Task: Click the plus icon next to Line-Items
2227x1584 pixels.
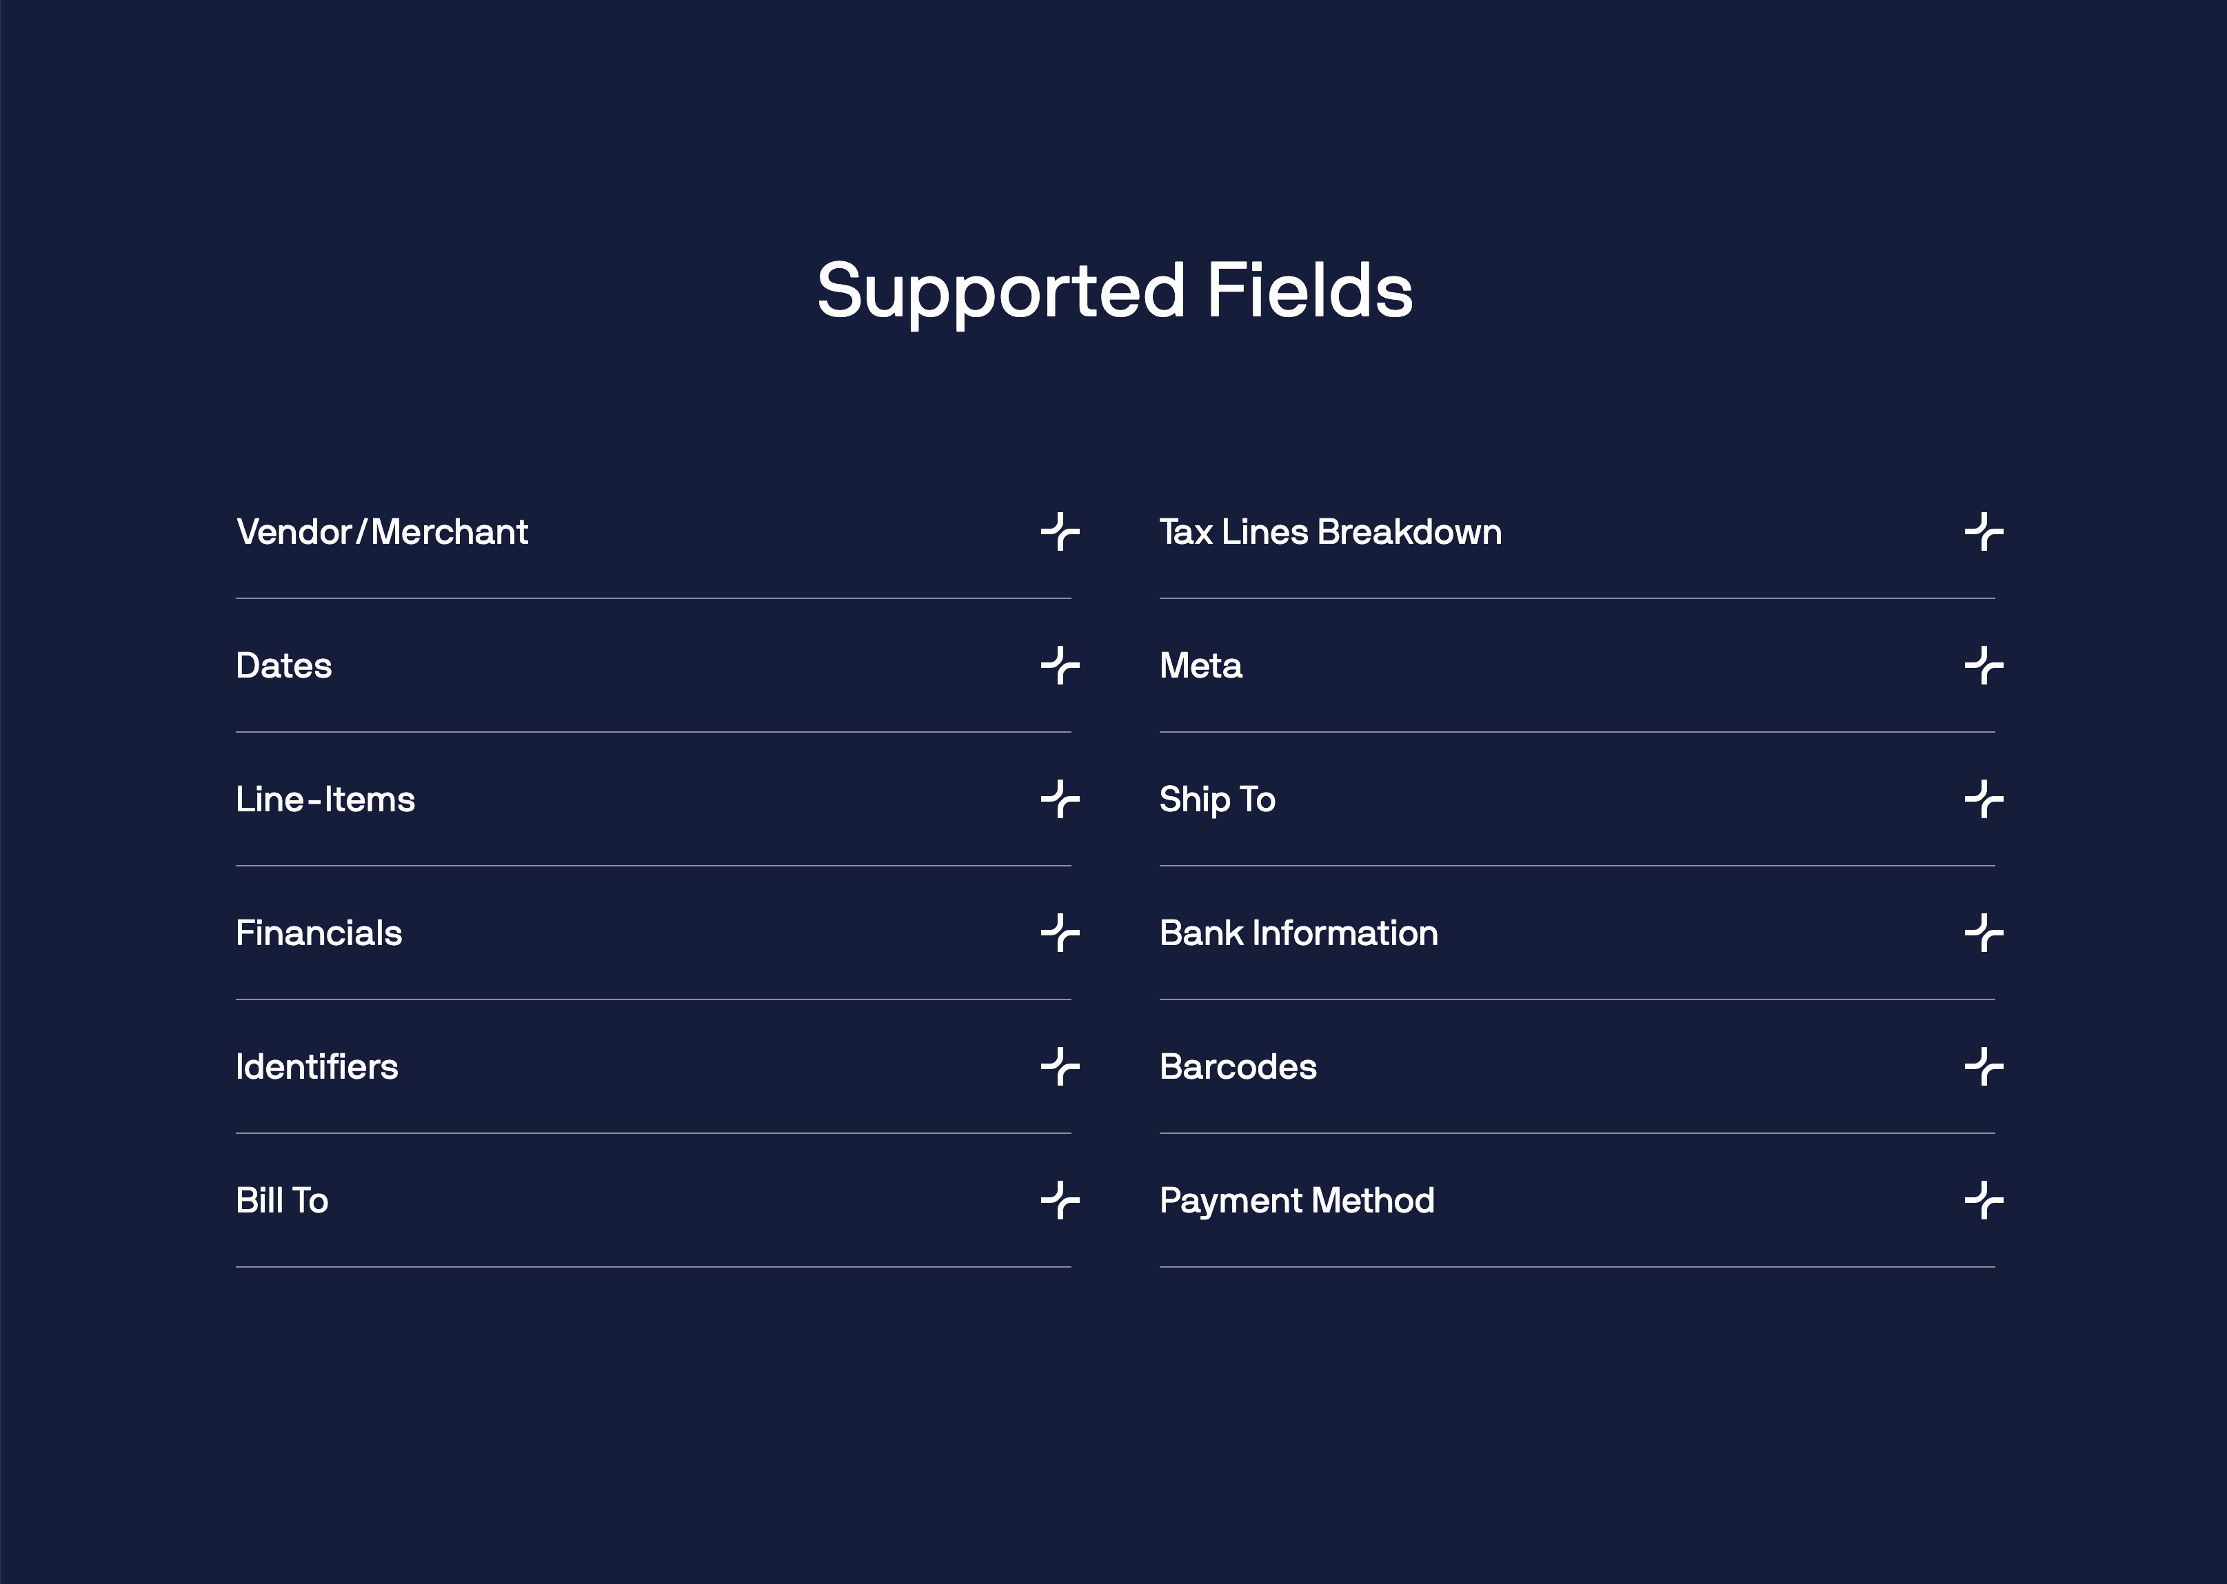Action: (1059, 800)
